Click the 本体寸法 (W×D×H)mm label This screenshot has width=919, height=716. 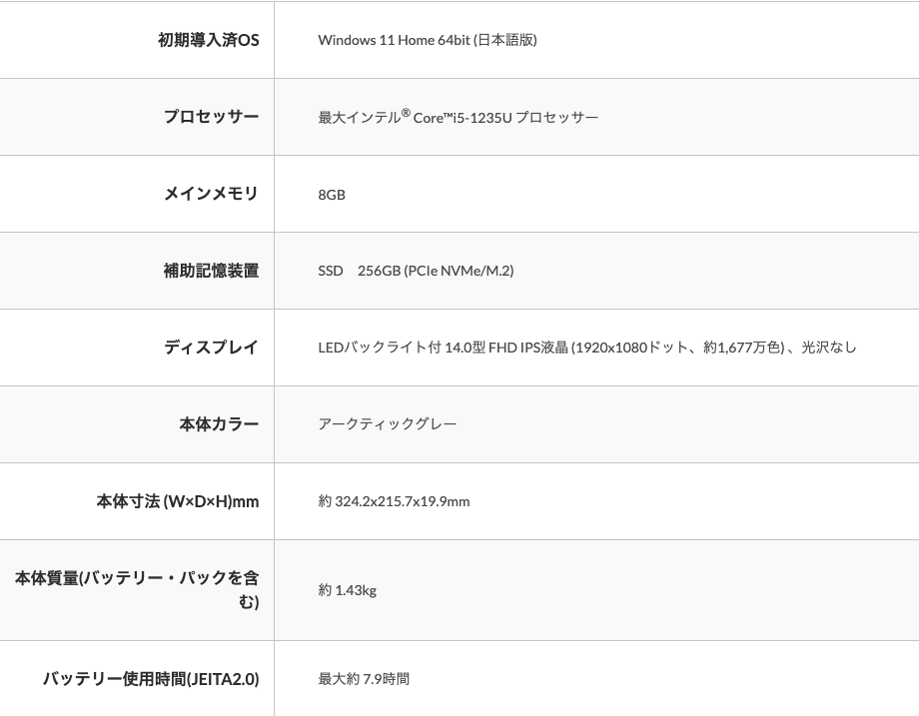tap(177, 501)
